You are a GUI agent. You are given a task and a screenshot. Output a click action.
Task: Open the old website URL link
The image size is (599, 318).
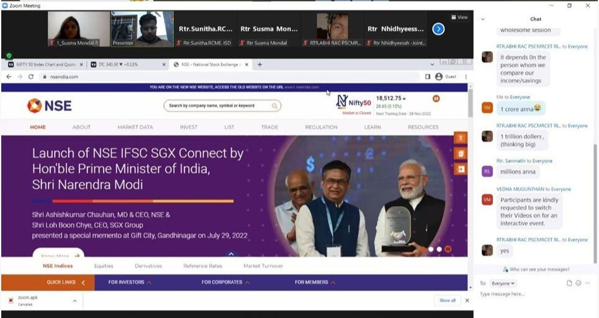coord(302,87)
